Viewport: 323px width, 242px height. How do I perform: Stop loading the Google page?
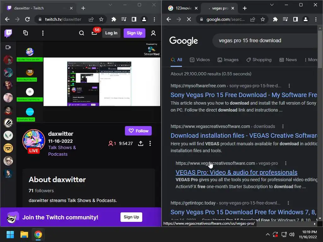189,19
